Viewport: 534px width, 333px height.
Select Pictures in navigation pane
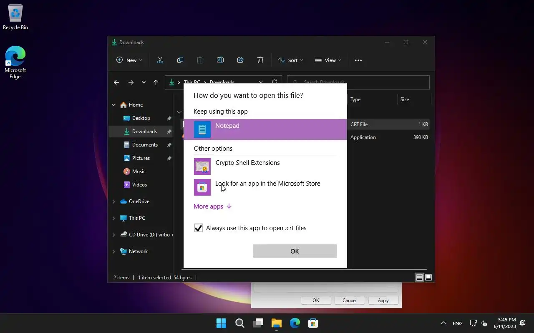pos(141,158)
